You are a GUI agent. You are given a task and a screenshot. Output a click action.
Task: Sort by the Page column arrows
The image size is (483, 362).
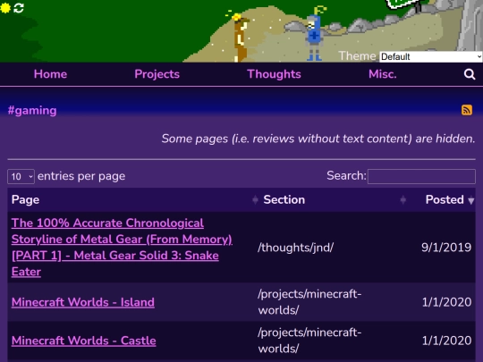(255, 200)
